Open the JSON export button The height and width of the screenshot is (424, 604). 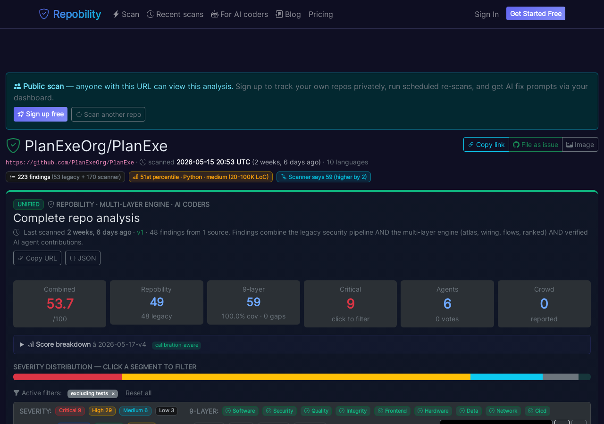click(83, 258)
